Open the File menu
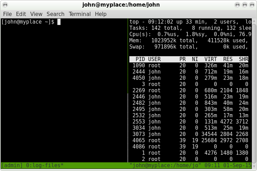257x171 pixels. click(x=7, y=14)
